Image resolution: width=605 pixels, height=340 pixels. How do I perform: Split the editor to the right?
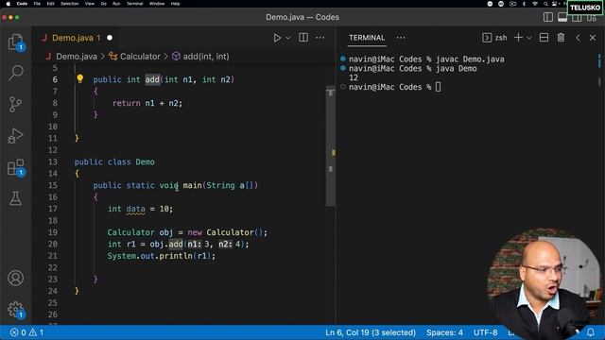click(303, 38)
